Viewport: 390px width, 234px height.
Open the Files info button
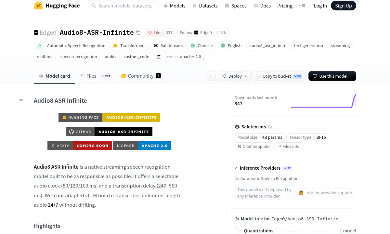288,146
